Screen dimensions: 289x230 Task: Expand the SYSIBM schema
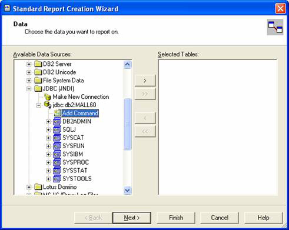click(x=48, y=154)
